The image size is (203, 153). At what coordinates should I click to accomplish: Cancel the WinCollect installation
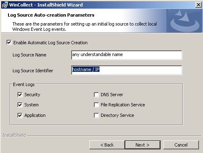(x=181, y=145)
